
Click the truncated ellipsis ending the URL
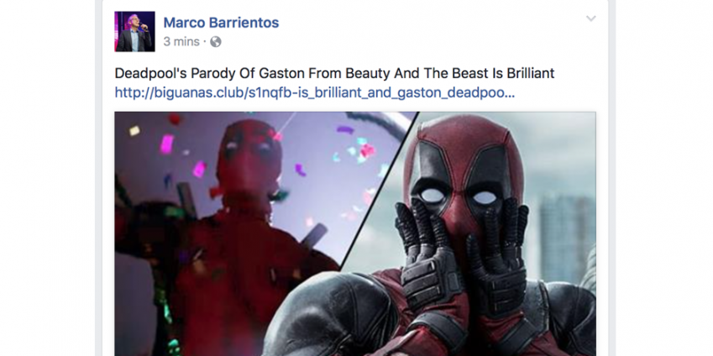(x=510, y=97)
